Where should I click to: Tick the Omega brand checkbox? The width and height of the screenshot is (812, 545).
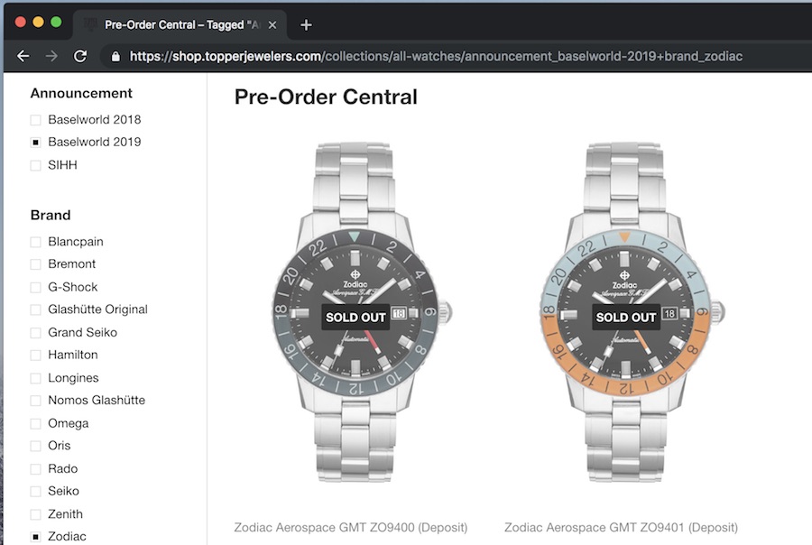36,424
